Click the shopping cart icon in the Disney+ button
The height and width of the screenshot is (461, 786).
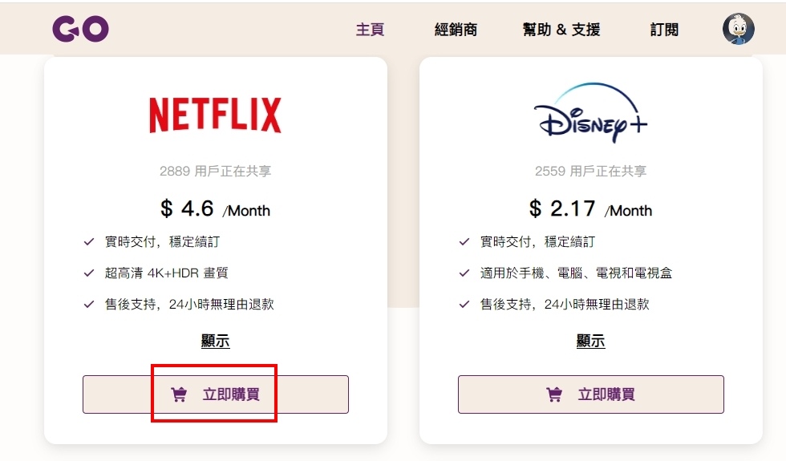pos(554,394)
